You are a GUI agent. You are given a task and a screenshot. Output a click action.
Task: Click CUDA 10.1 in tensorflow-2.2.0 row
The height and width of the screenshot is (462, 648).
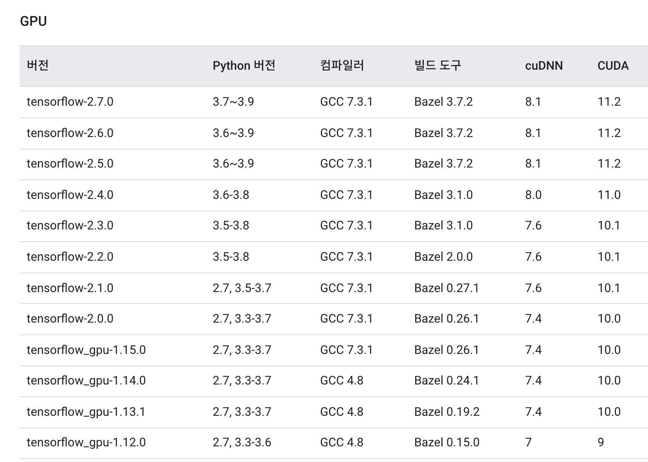pyautogui.click(x=608, y=257)
